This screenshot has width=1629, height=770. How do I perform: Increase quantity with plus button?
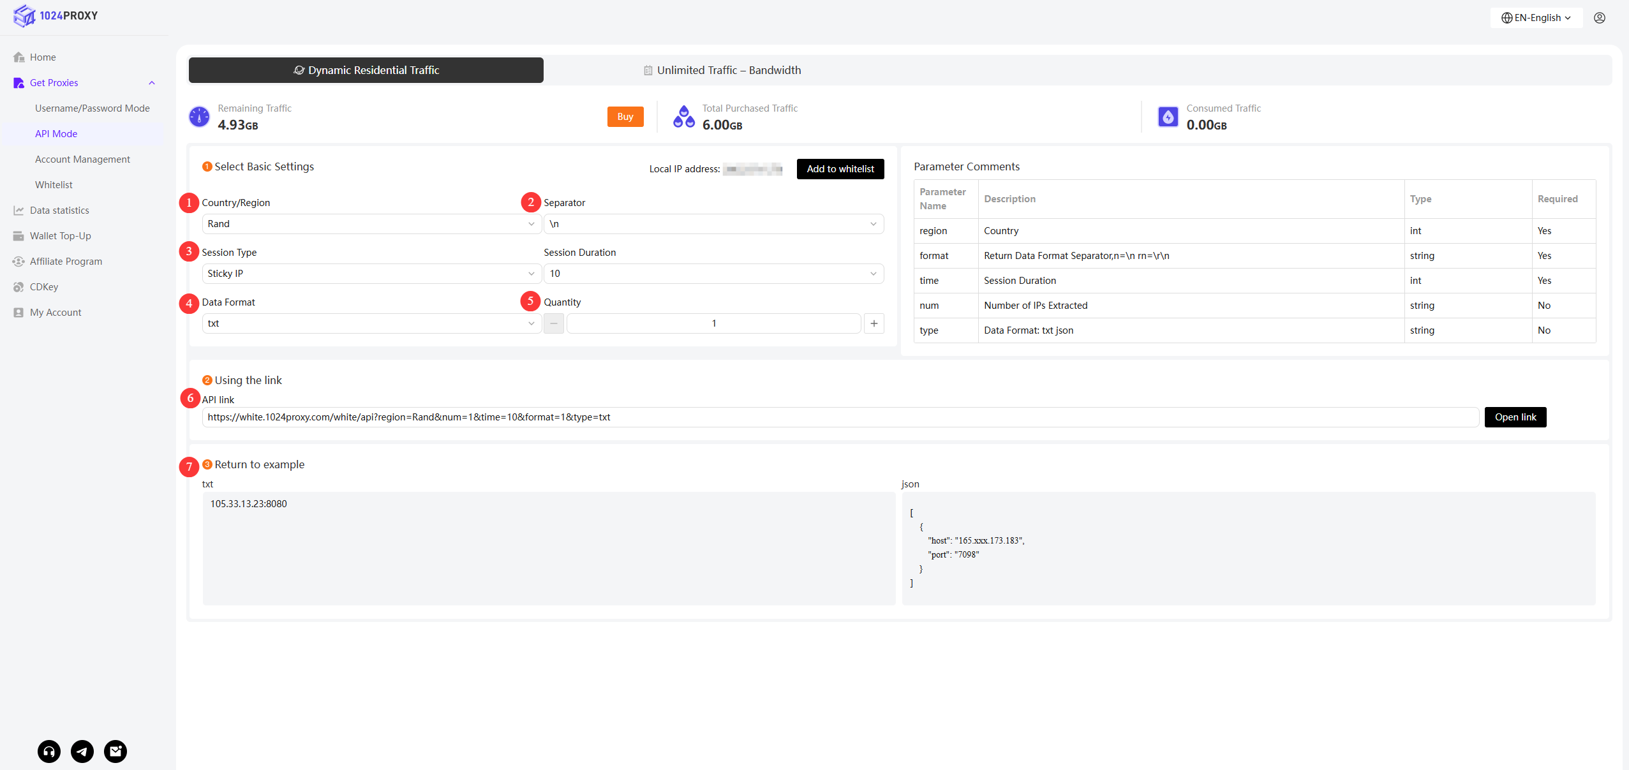click(x=874, y=323)
